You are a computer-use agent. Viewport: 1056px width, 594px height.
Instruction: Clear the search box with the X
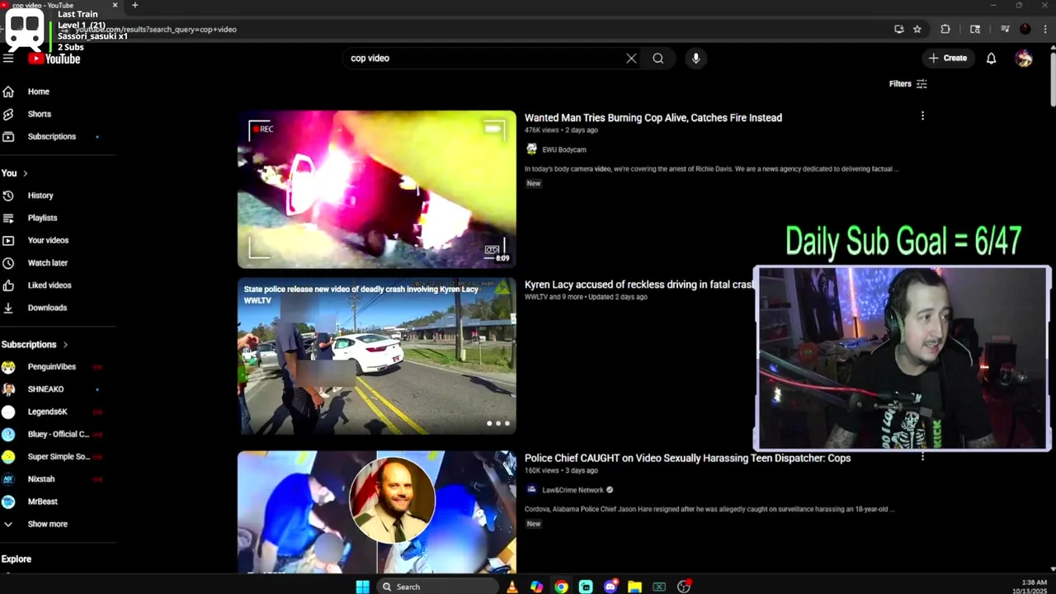pyautogui.click(x=631, y=58)
